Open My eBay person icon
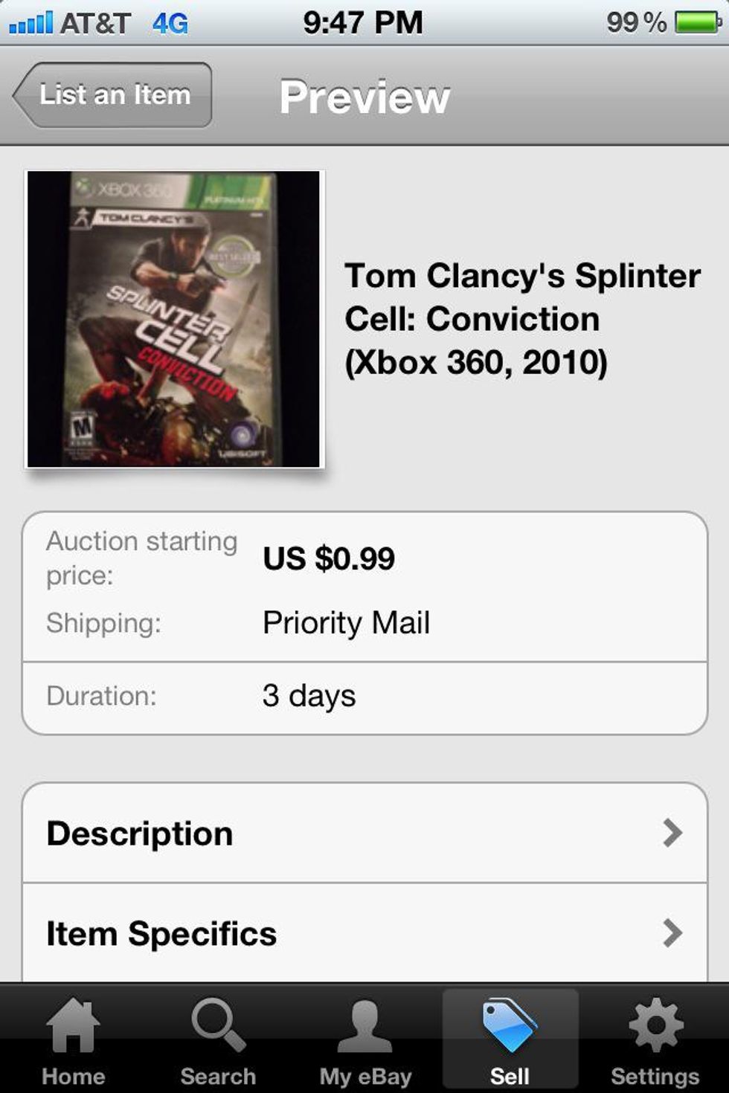Viewport: 729px width, 1093px height. 364,1027
